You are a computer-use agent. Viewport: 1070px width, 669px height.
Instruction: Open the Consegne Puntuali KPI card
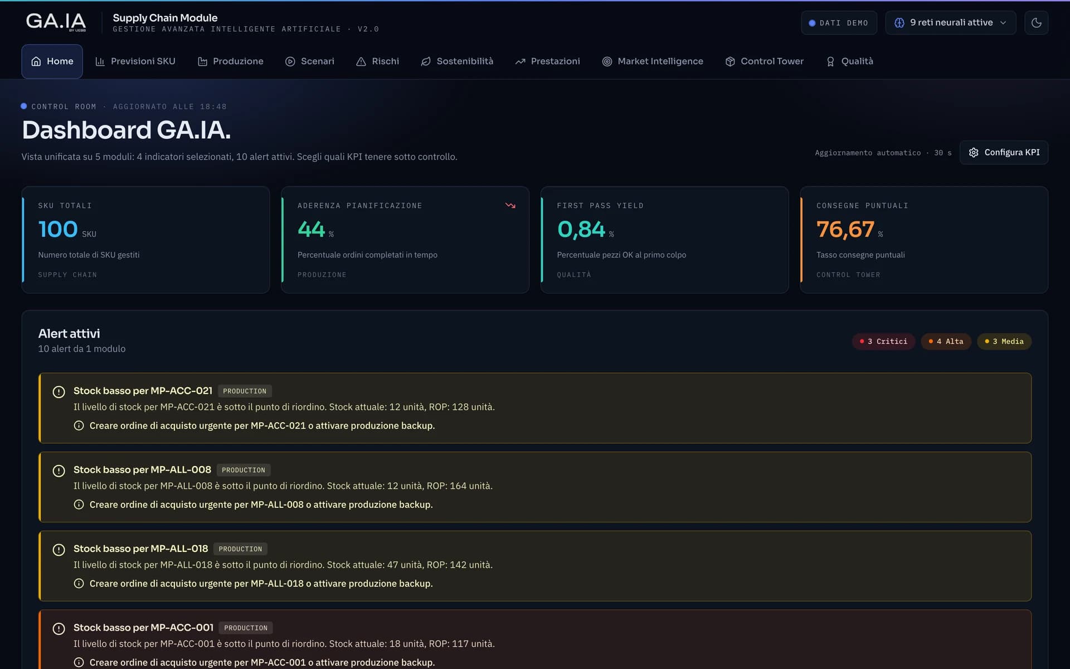pos(924,240)
